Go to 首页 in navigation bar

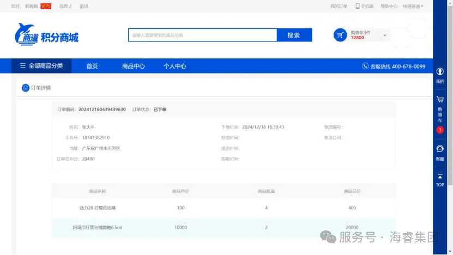(x=92, y=66)
